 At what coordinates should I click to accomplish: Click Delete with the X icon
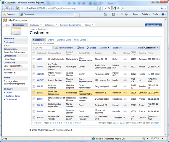[91, 48]
